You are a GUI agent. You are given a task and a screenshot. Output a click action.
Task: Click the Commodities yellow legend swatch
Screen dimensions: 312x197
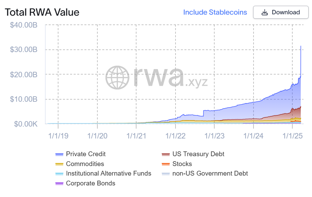(x=59, y=164)
